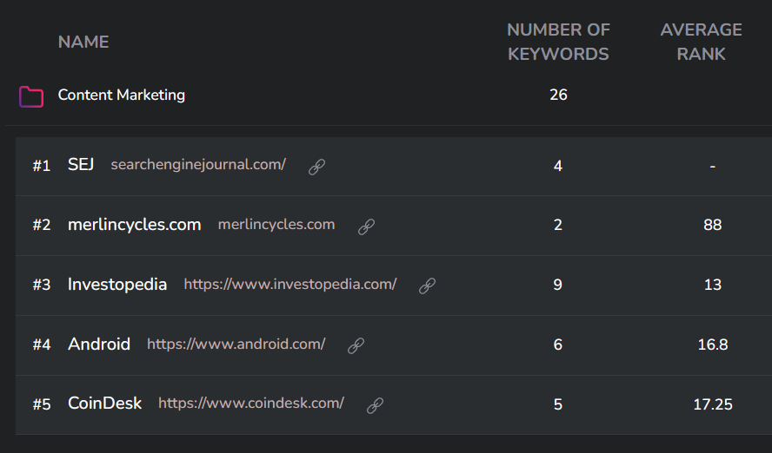772x453 pixels.
Task: Click keyword count 4 in SEJ row
Action: [558, 166]
